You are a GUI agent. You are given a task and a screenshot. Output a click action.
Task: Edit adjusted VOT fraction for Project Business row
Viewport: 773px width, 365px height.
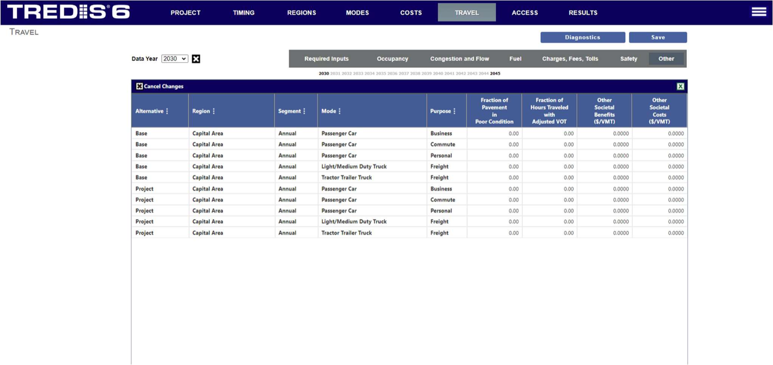[x=549, y=189]
